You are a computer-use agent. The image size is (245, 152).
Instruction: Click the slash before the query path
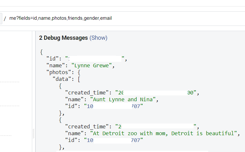point(5,18)
